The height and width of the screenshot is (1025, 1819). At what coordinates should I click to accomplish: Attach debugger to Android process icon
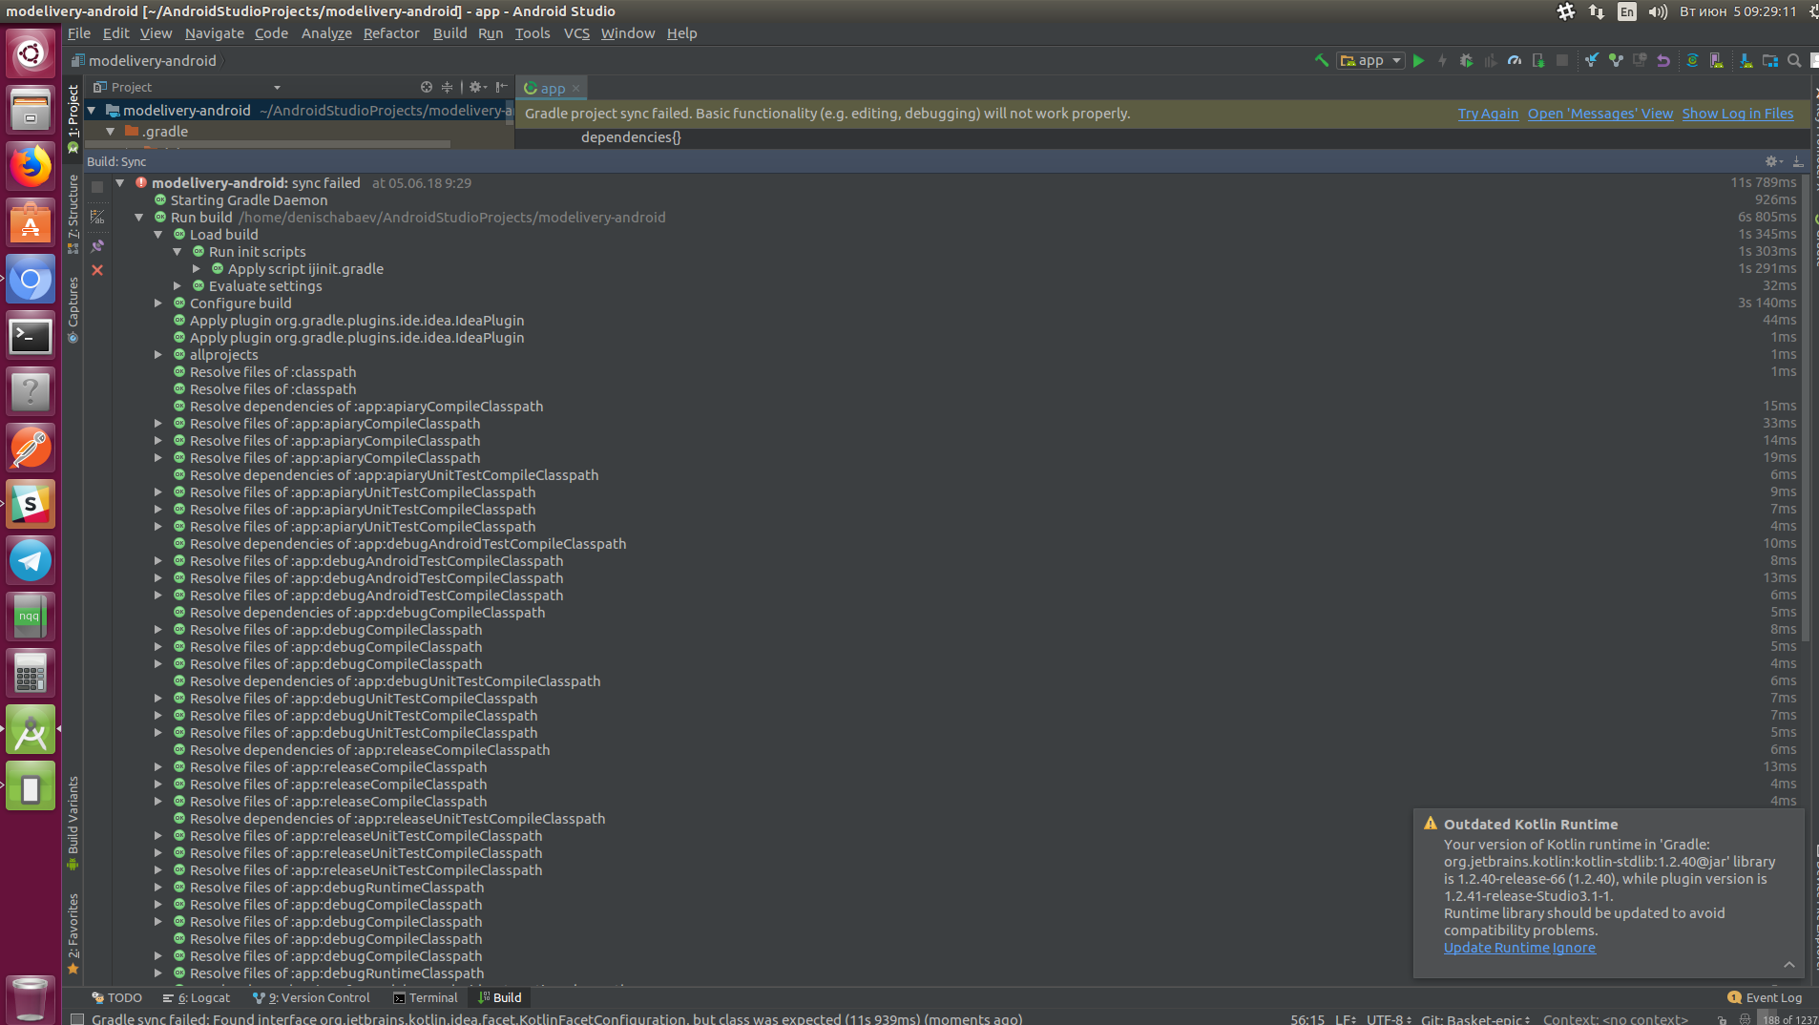(x=1538, y=60)
